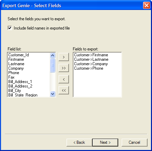Add all fields with double right arrow
The width and height of the screenshot is (152, 151).
(x=64, y=68)
